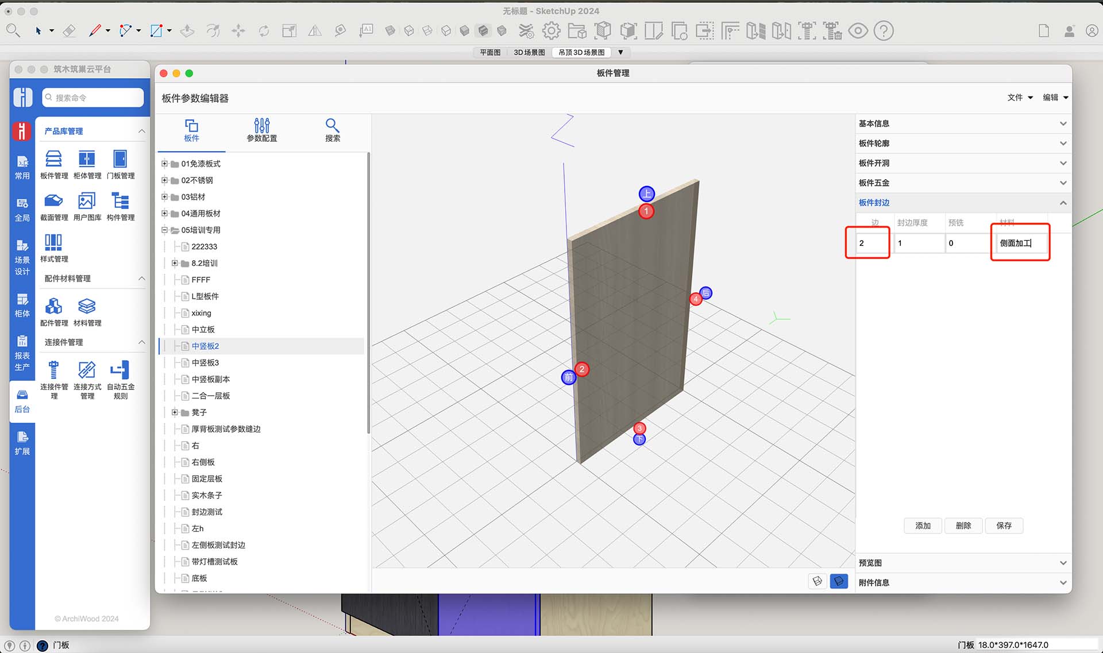Screen dimensions: 1103x653
Task: Select the 二合一层板 tree item
Action: point(210,396)
